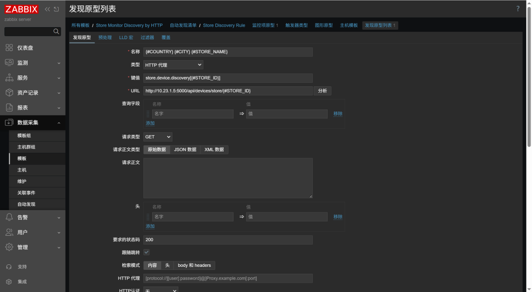Select 原始数据 request body type
This screenshot has width=532, height=292.
coord(157,149)
